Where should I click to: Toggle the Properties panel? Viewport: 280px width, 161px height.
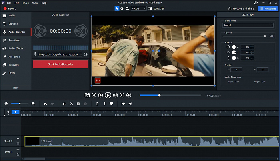point(268,8)
